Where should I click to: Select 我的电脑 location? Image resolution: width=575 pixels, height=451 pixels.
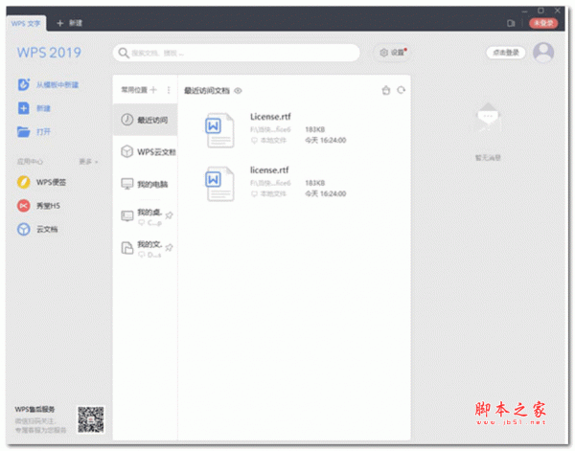(x=146, y=184)
